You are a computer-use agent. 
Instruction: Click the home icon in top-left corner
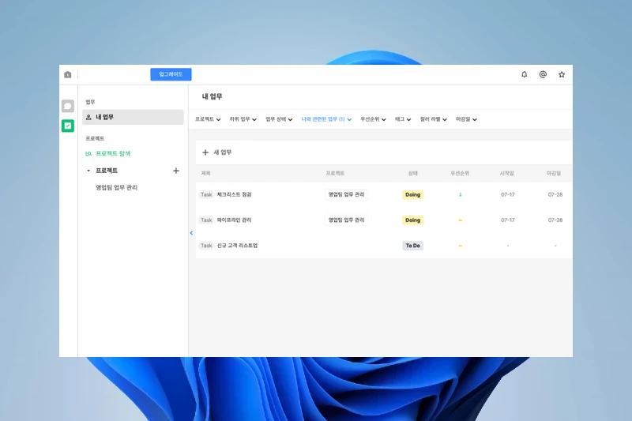[68, 74]
